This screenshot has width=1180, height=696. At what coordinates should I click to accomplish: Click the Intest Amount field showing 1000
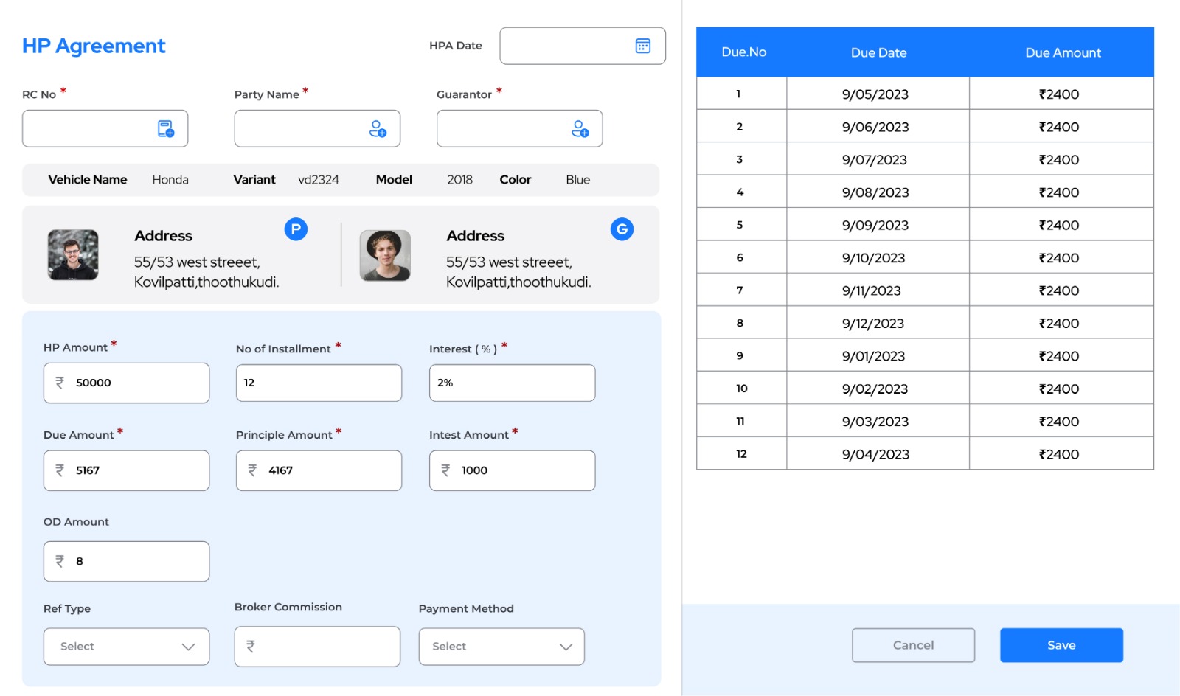(512, 470)
